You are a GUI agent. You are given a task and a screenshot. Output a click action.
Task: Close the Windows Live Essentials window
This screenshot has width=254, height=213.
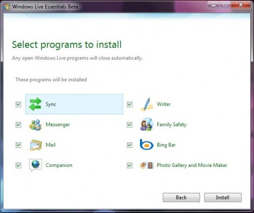240,5
